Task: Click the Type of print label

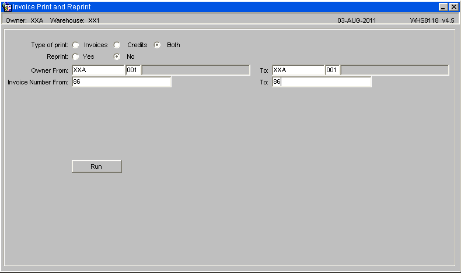Action: coord(50,45)
